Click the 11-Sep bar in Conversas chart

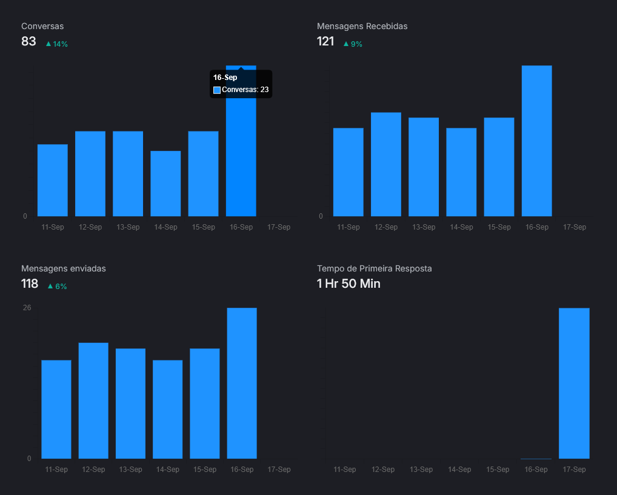pyautogui.click(x=52, y=180)
